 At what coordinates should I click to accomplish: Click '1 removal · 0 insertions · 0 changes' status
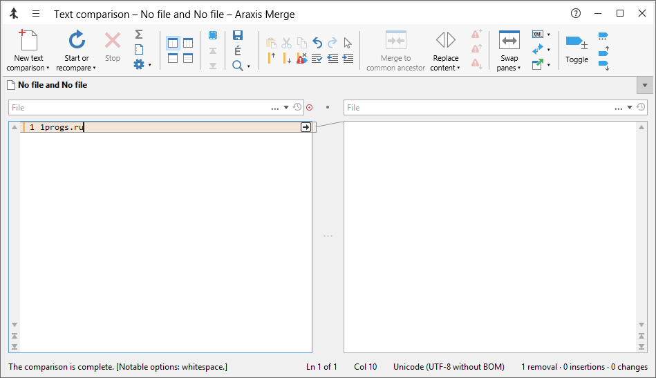pyautogui.click(x=584, y=367)
